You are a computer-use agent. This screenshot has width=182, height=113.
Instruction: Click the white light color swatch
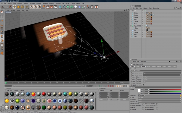(139, 90)
